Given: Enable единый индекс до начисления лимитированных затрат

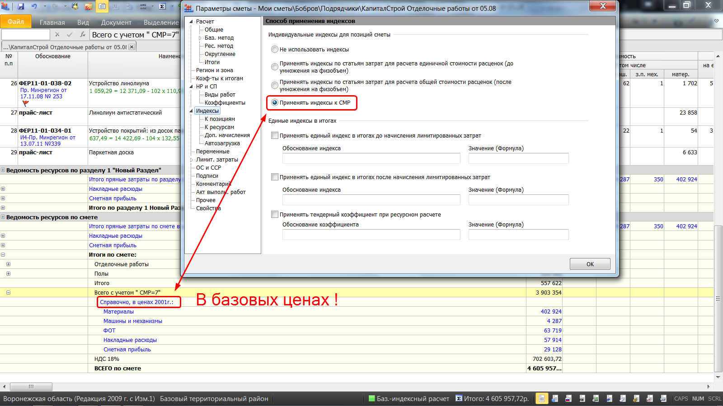Looking at the screenshot, I should 275,136.
